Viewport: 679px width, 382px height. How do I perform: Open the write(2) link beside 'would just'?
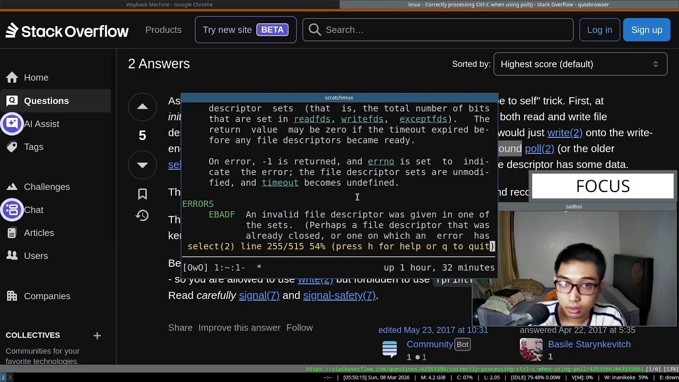click(x=565, y=133)
